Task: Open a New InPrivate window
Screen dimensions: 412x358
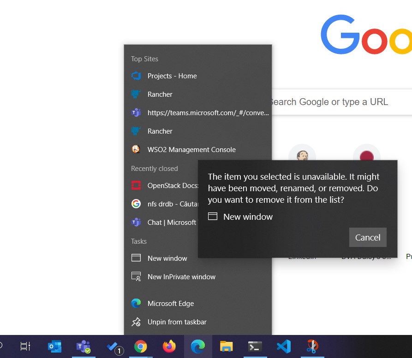Action: [x=181, y=277]
